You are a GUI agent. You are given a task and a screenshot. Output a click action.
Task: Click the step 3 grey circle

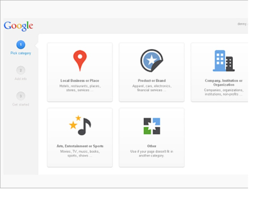coord(21,96)
